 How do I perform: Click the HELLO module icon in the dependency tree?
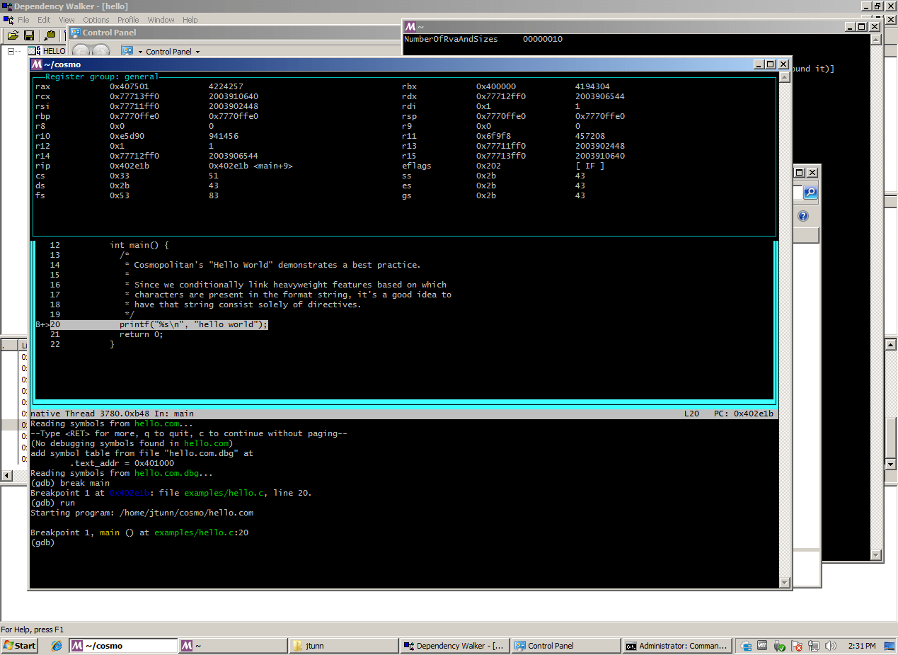coord(32,50)
